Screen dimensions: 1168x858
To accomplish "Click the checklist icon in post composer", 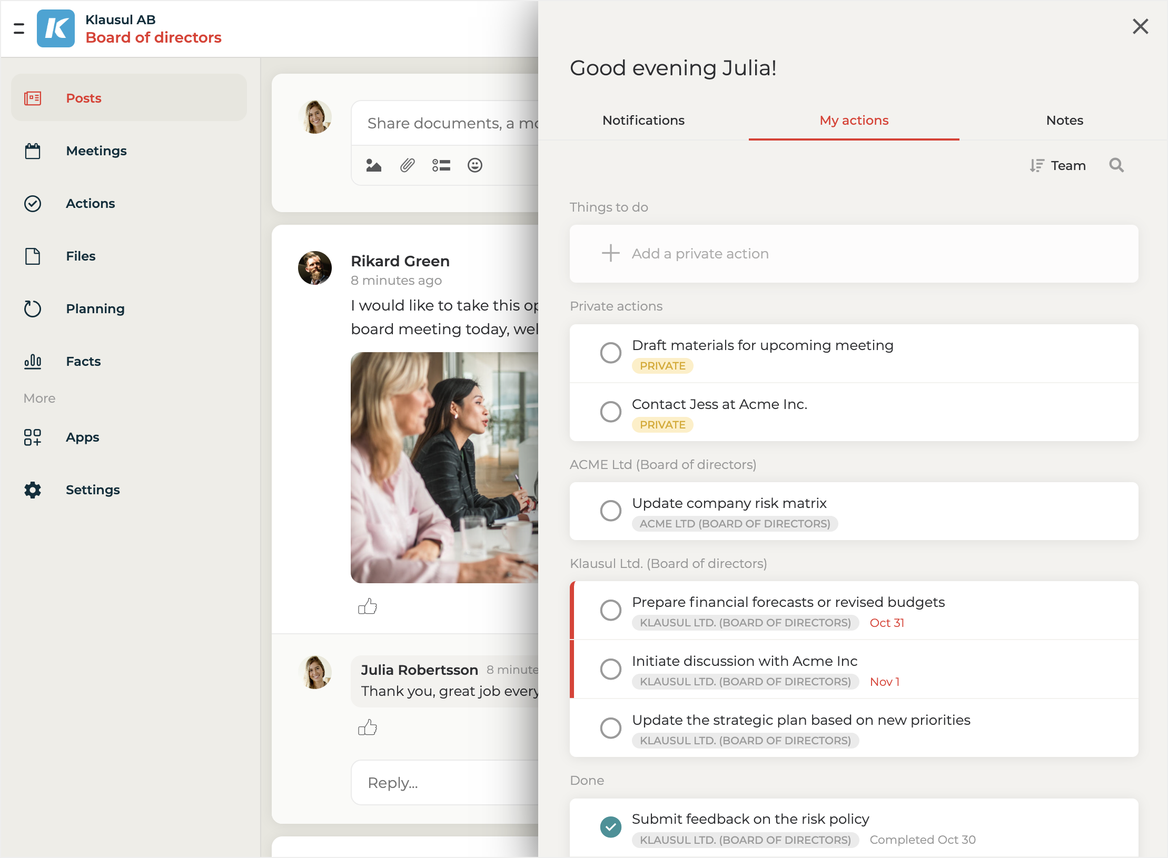I will (441, 166).
